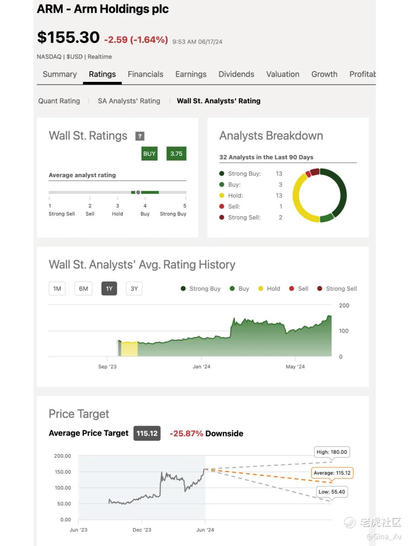409x546 pixels.
Task: Open the partially visible Profitability tab
Action: (x=362, y=74)
